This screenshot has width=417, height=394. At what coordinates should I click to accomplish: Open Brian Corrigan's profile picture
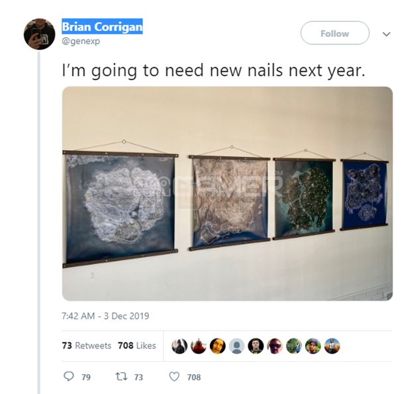pos(40,34)
